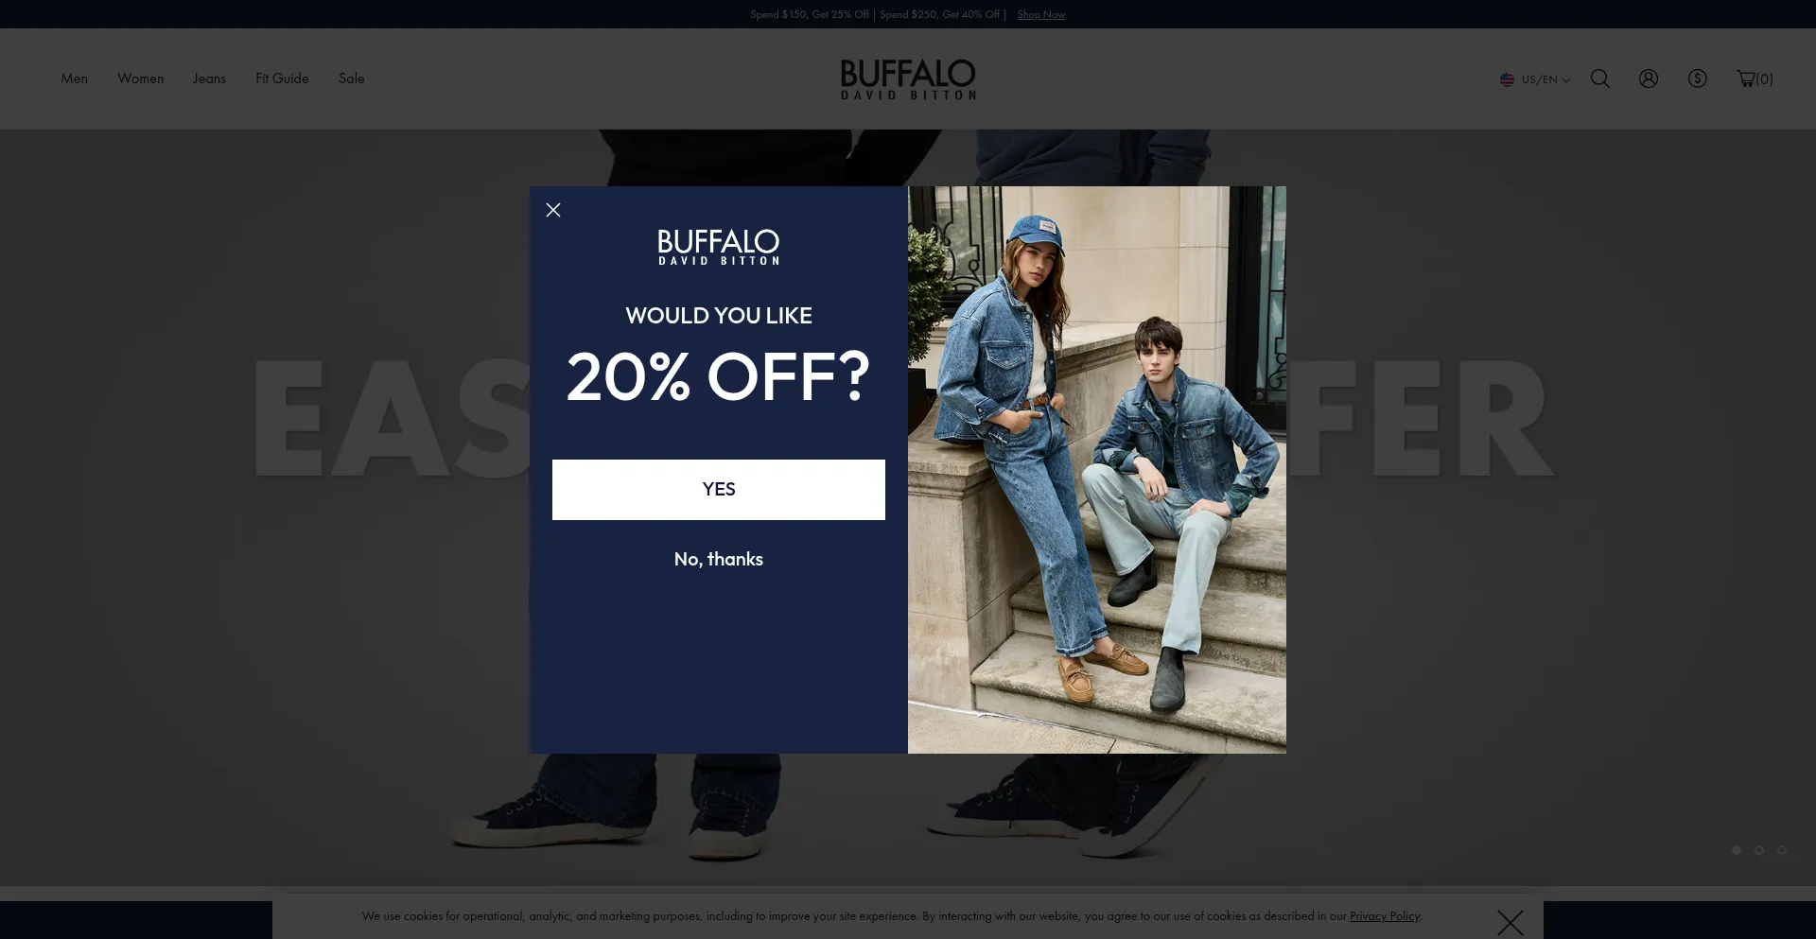Screen dimensions: 1816x939
Task: Open the Fit Guide menu item
Action: click(282, 78)
